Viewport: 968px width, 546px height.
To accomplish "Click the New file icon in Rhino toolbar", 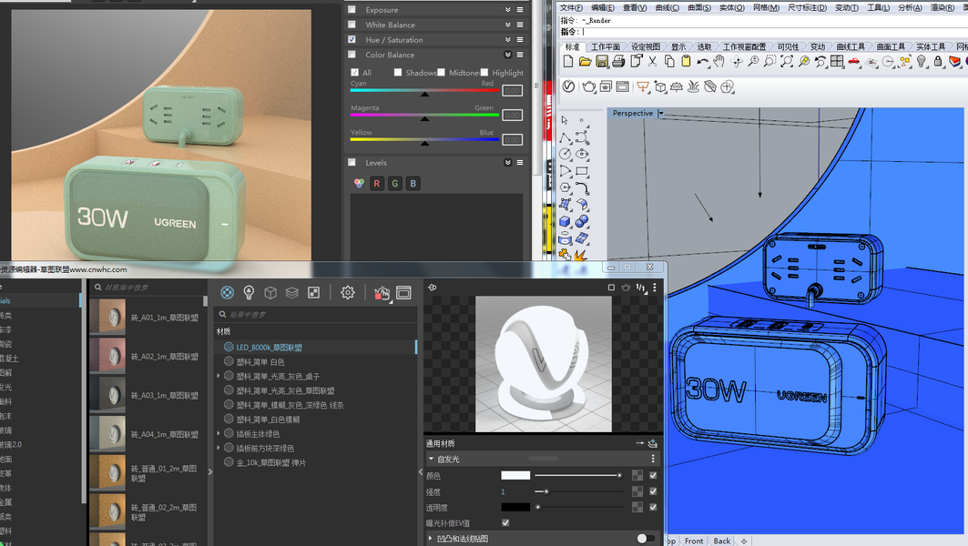I will tap(568, 61).
